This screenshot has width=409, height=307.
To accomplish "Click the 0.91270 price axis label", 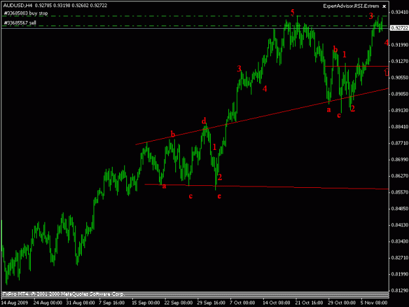I will pos(400,62).
